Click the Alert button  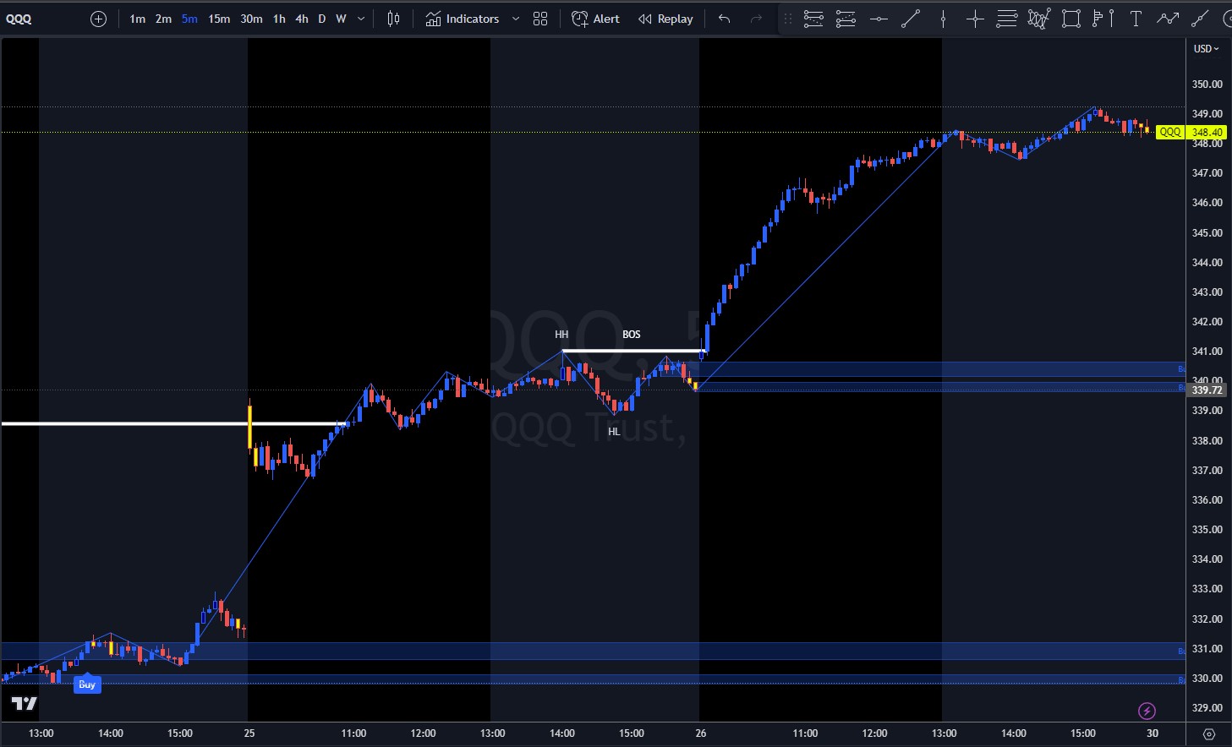(596, 19)
